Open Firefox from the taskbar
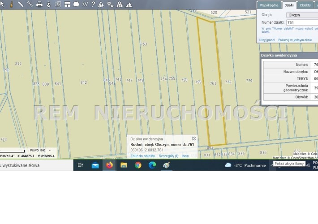 109,165
